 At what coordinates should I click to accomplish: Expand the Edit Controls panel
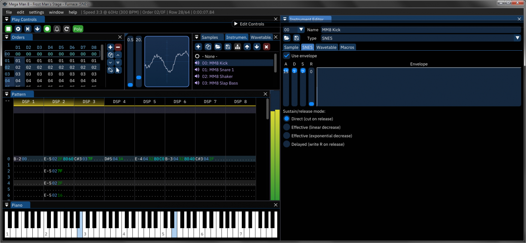tap(236, 24)
